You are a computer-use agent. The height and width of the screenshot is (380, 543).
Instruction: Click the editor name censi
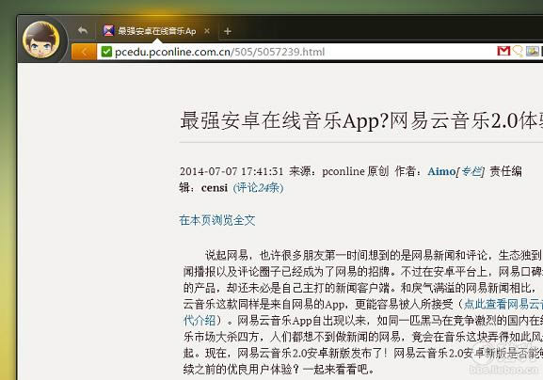point(215,188)
